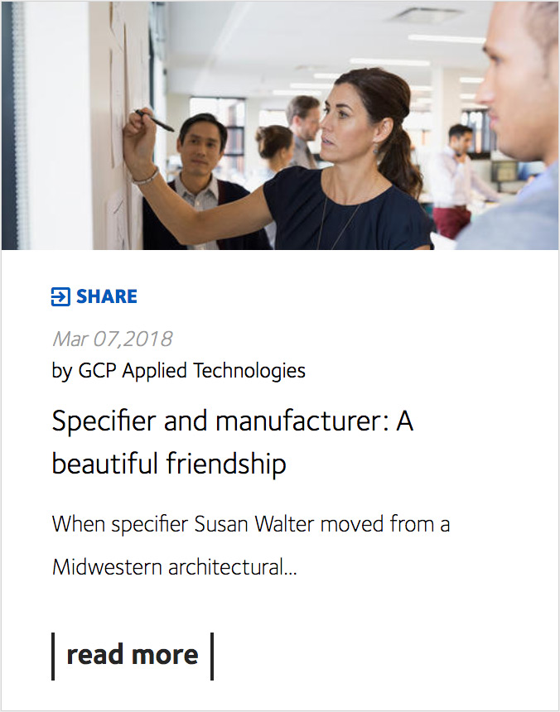The height and width of the screenshot is (712, 560).
Task: Click the share arrow icon
Action: (60, 296)
